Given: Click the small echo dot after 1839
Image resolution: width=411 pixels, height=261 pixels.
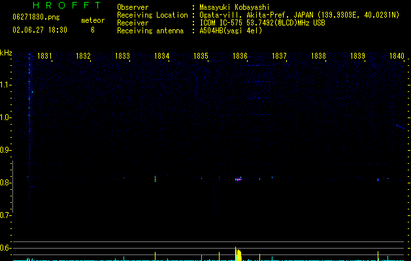Looking at the screenshot, I should [378, 179].
